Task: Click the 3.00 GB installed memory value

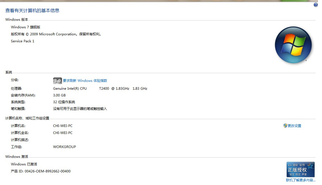Action: click(x=59, y=95)
